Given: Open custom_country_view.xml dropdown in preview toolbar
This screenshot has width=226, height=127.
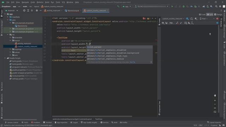Looking at the screenshot, I should [x=173, y=19].
